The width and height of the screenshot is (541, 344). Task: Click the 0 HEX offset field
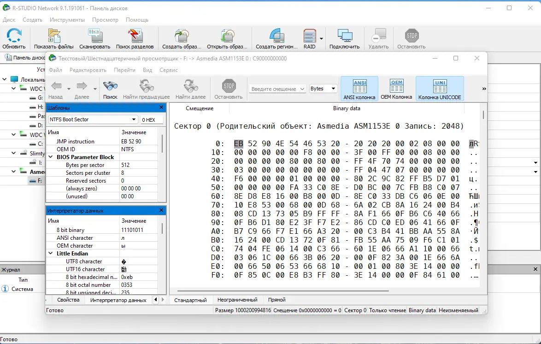point(151,119)
